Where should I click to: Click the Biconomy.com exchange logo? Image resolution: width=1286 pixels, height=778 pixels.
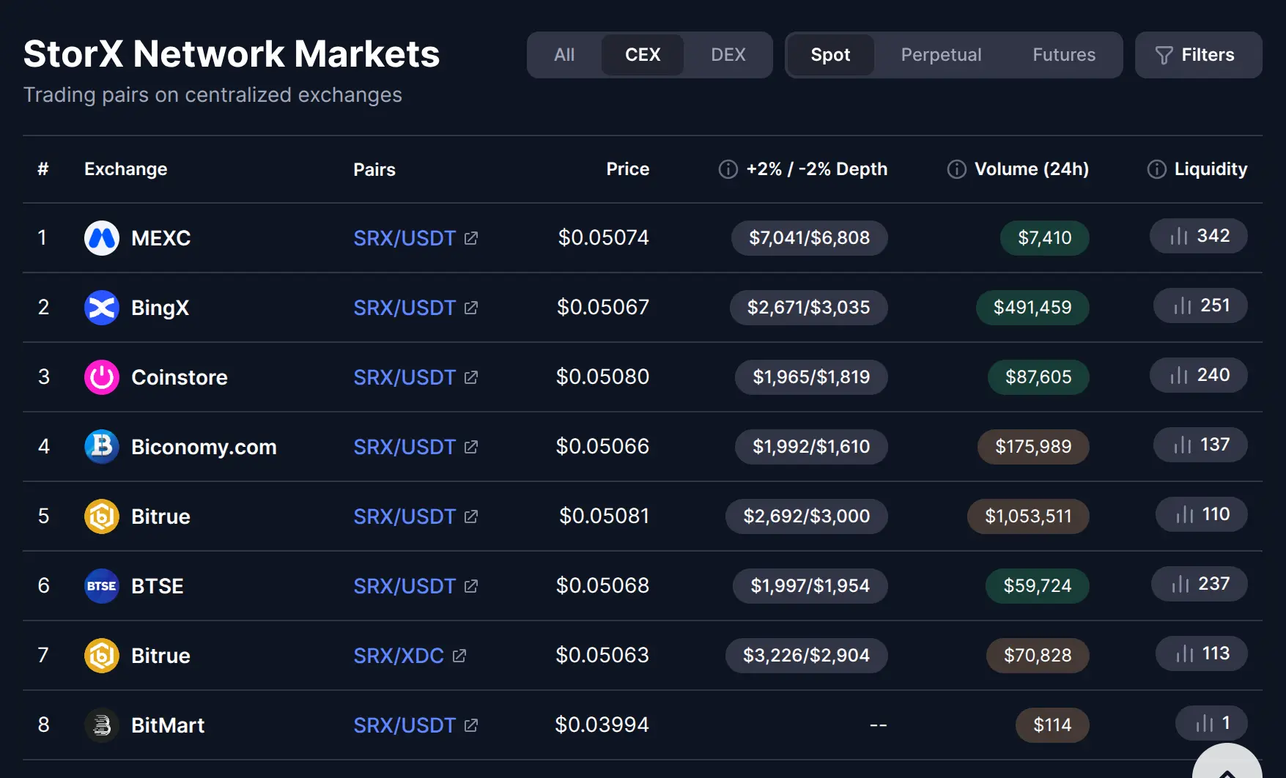102,447
